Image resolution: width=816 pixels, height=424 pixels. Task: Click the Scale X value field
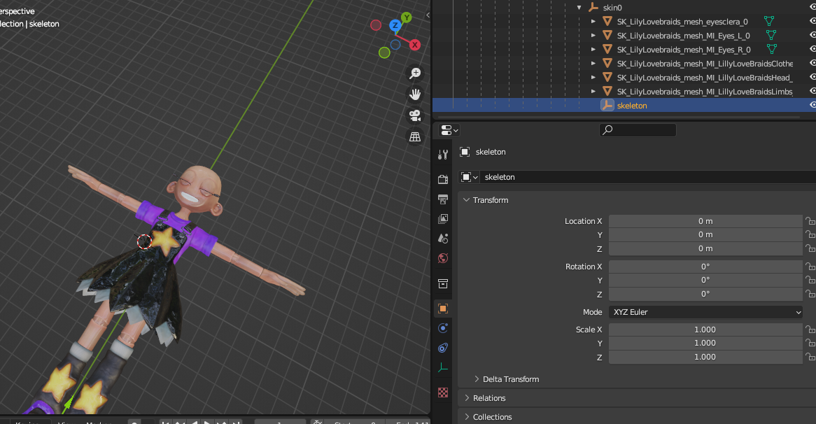tap(705, 330)
